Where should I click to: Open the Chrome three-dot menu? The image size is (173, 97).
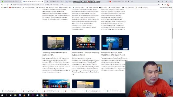[171, 5]
